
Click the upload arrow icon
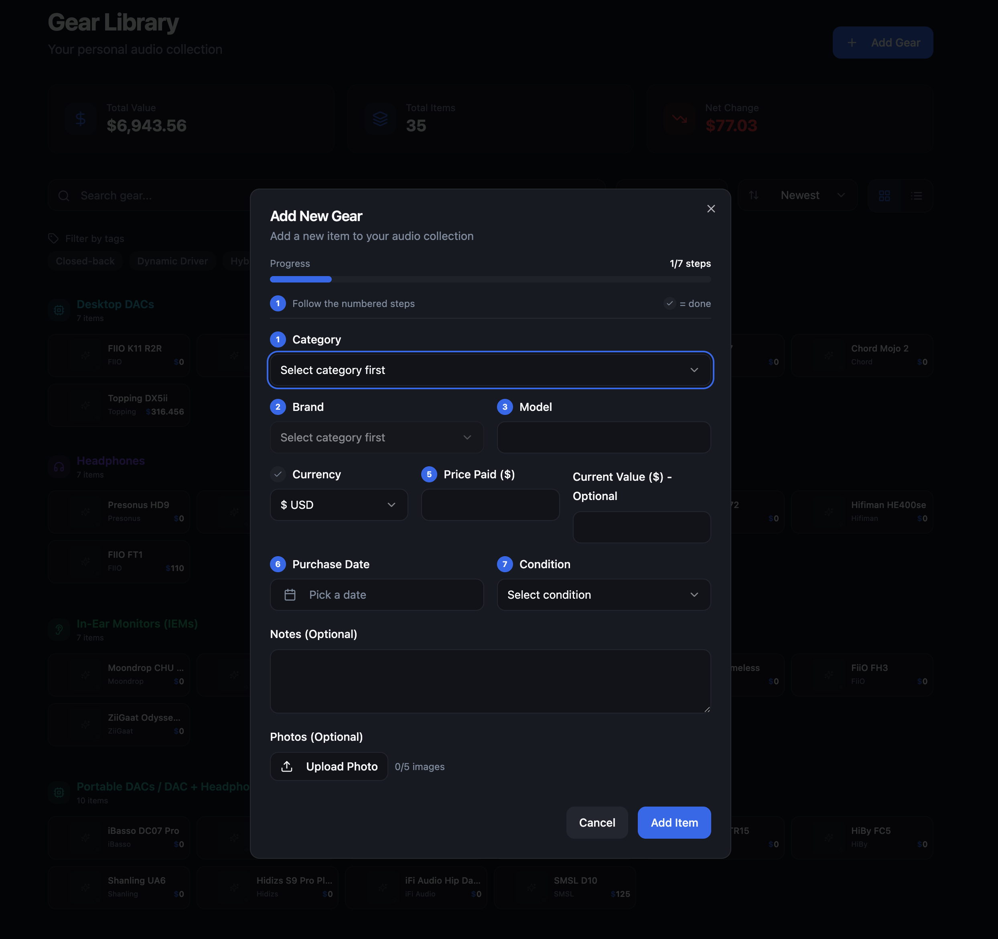tap(287, 766)
